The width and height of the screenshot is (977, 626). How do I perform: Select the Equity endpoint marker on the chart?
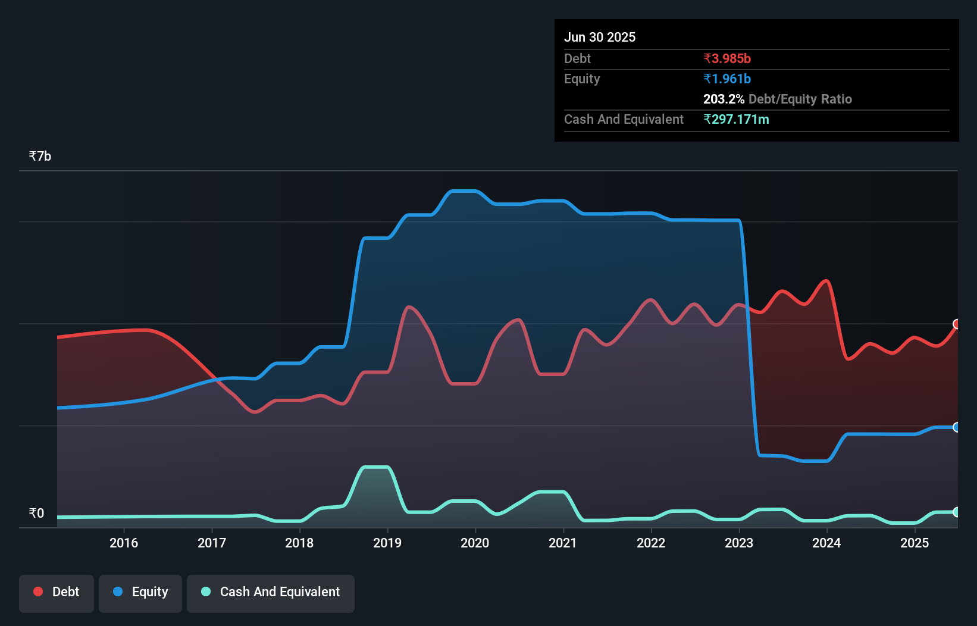pyautogui.click(x=955, y=427)
